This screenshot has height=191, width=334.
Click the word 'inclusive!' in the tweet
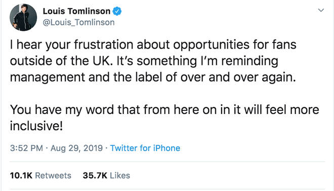click(36, 126)
